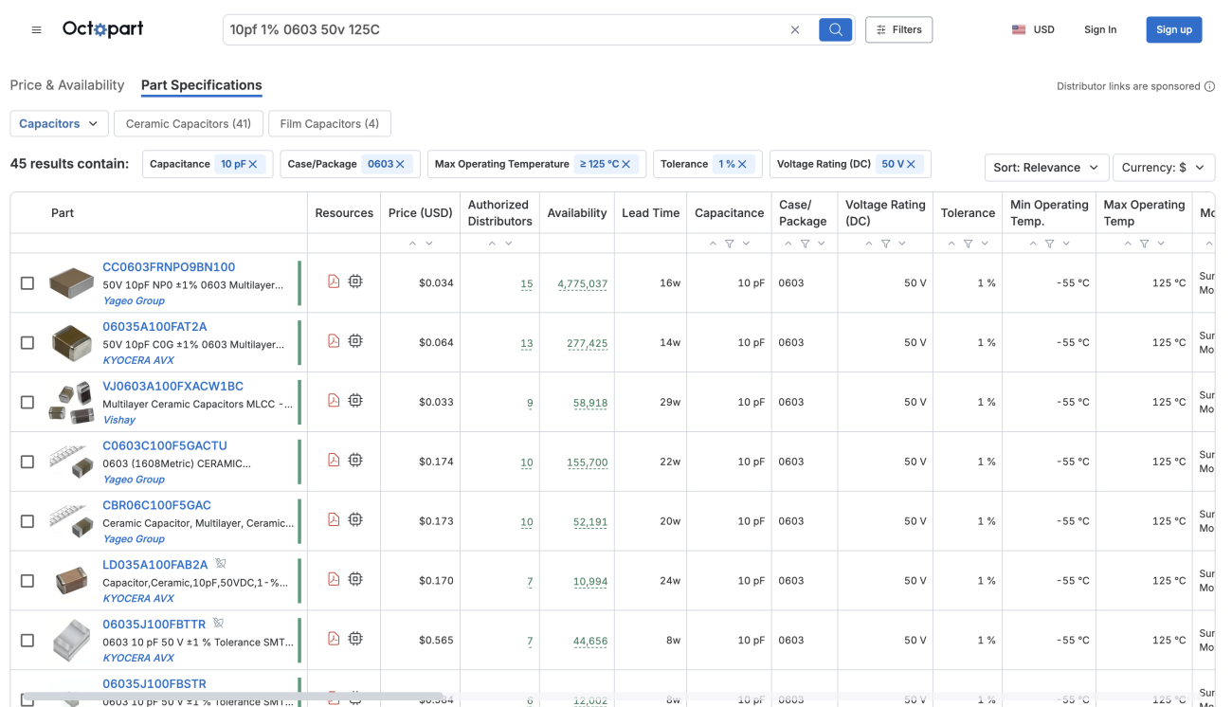The image size is (1232, 707).
Task: Open Case/Package column filter funnel
Action: pyautogui.click(x=805, y=244)
